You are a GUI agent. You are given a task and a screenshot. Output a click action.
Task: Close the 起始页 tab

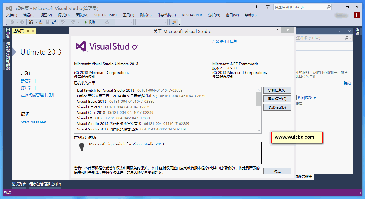tap(33, 31)
